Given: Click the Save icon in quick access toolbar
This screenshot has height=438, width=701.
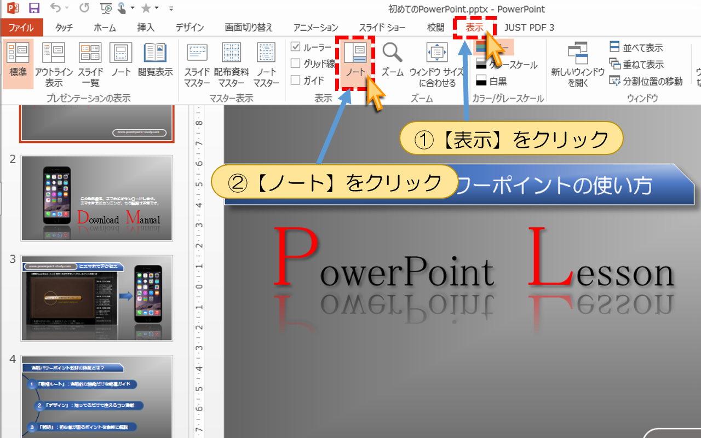Looking at the screenshot, I should (33, 9).
